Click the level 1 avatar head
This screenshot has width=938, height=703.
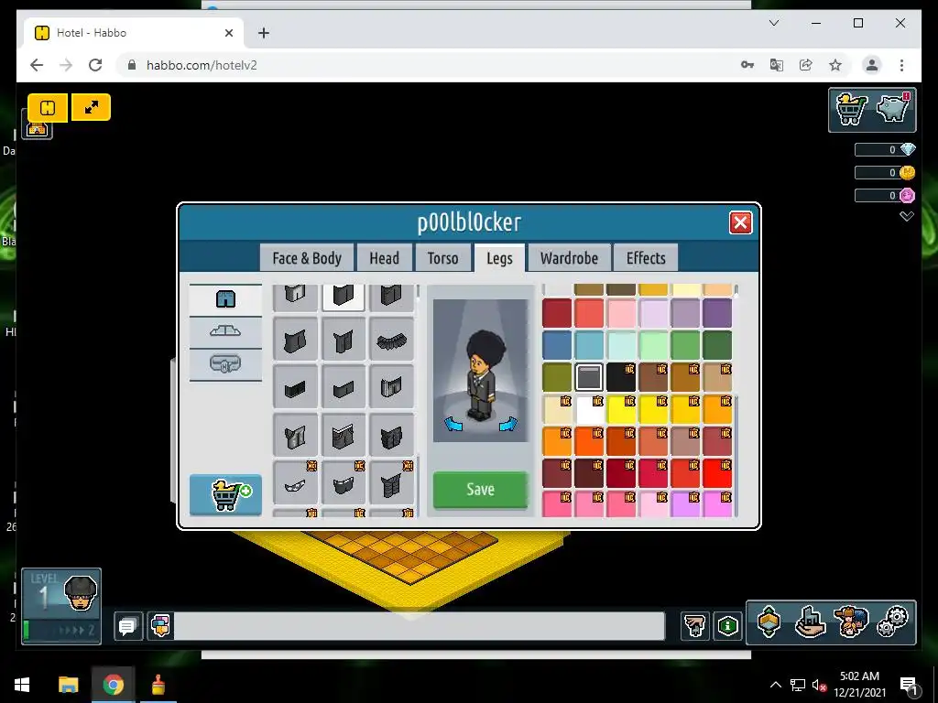tap(81, 593)
